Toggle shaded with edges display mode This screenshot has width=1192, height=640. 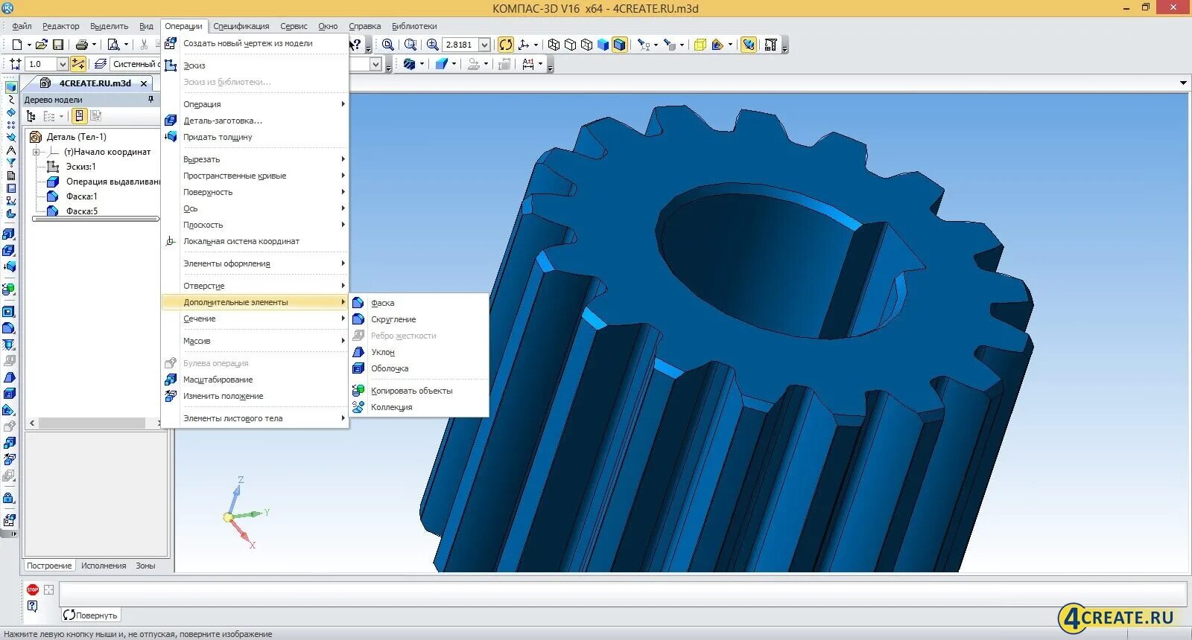(x=620, y=45)
